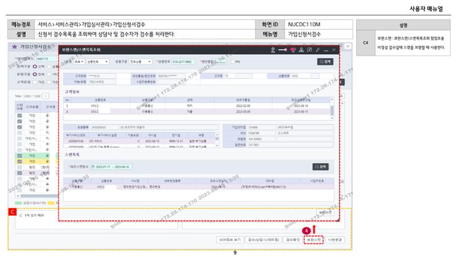
Task: Click the 최초스캔일시 date range field
Action: [111, 167]
